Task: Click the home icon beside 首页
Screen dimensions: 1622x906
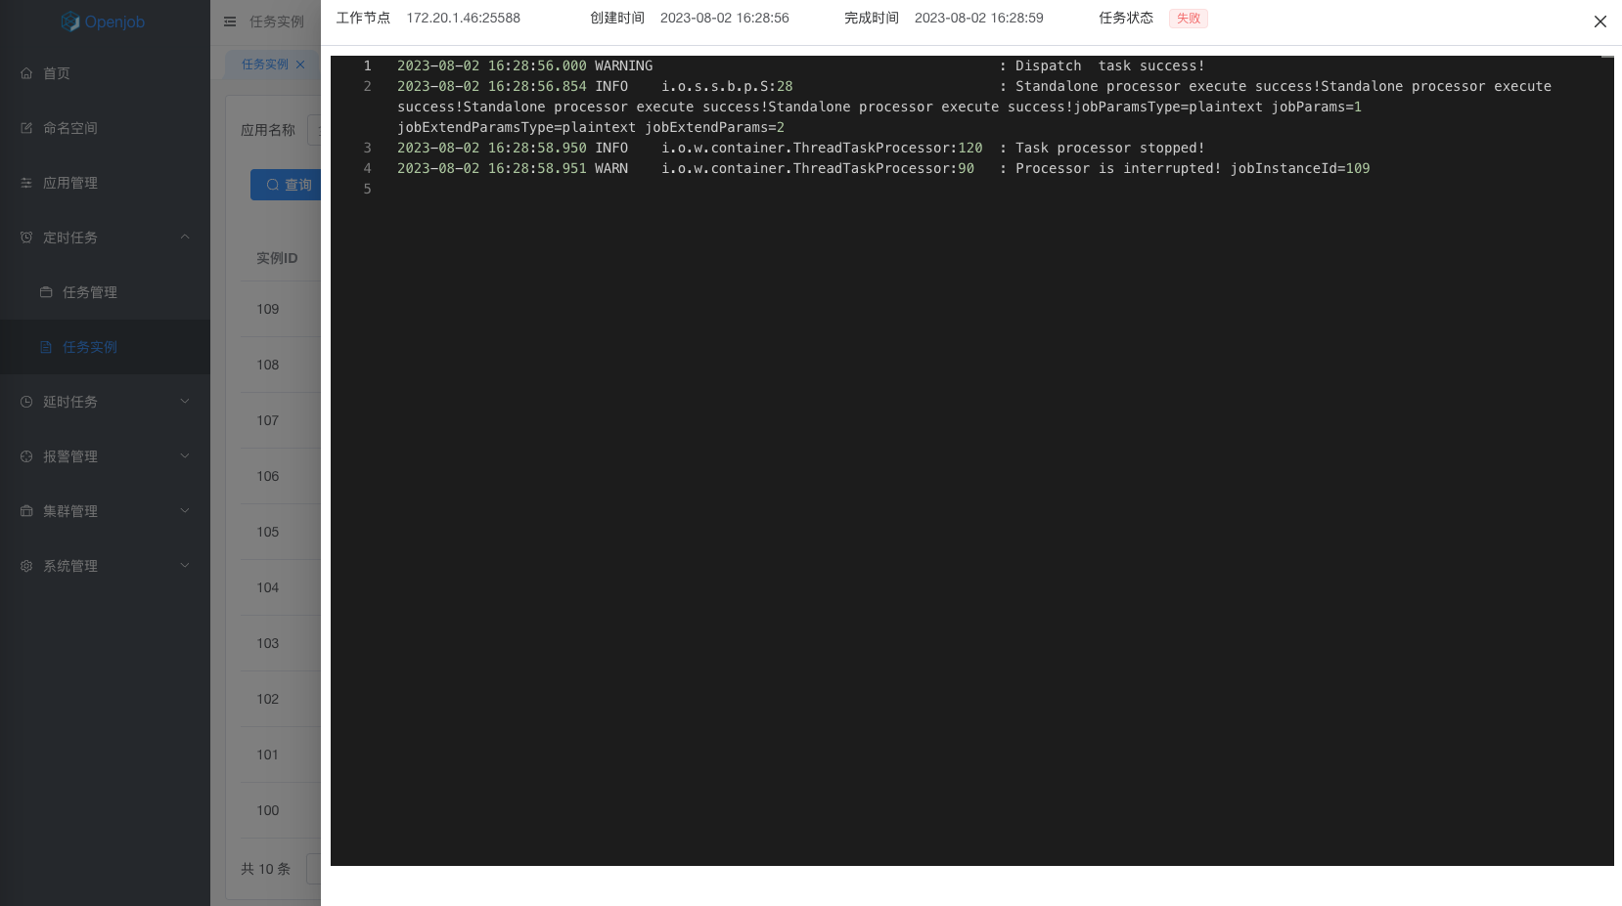Action: coord(26,73)
